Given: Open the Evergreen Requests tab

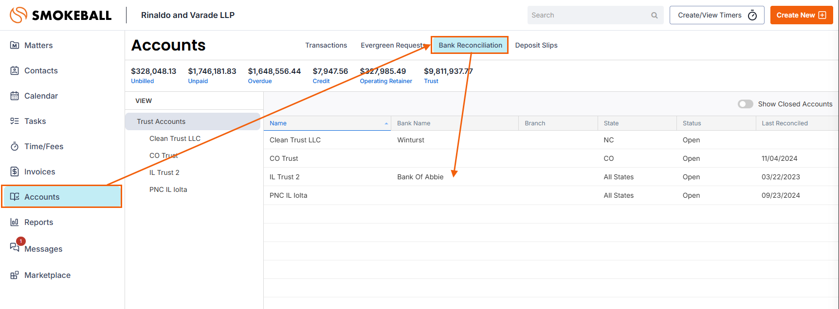Looking at the screenshot, I should point(393,45).
